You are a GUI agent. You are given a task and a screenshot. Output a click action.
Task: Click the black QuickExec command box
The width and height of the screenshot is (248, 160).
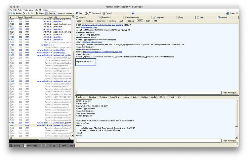pos(41,142)
